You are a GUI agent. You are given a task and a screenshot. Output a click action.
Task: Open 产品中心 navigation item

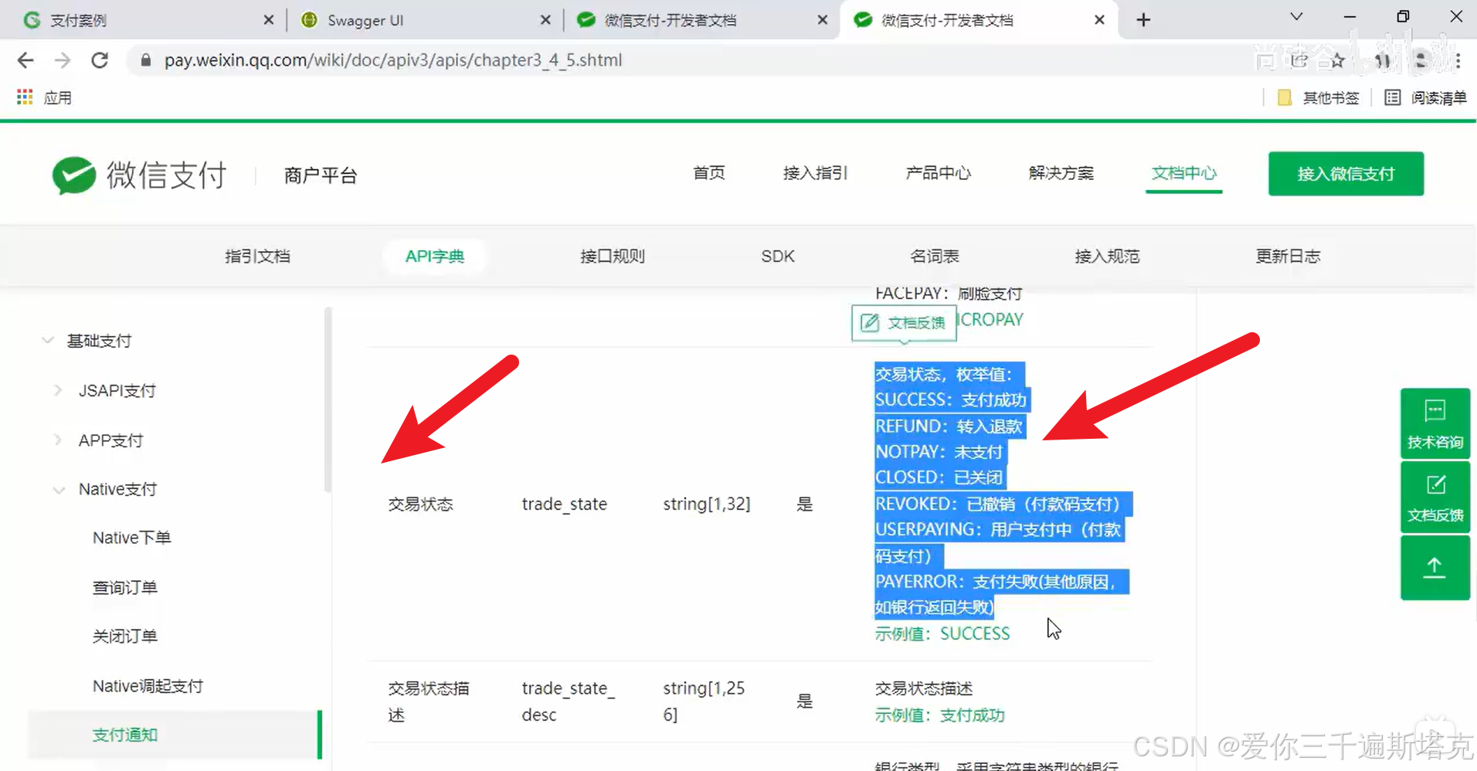tap(938, 173)
